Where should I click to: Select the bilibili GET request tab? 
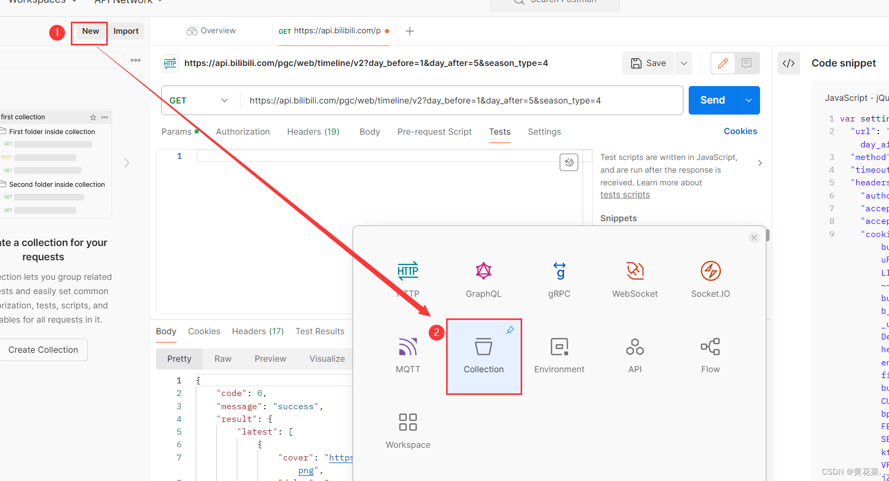click(x=334, y=31)
